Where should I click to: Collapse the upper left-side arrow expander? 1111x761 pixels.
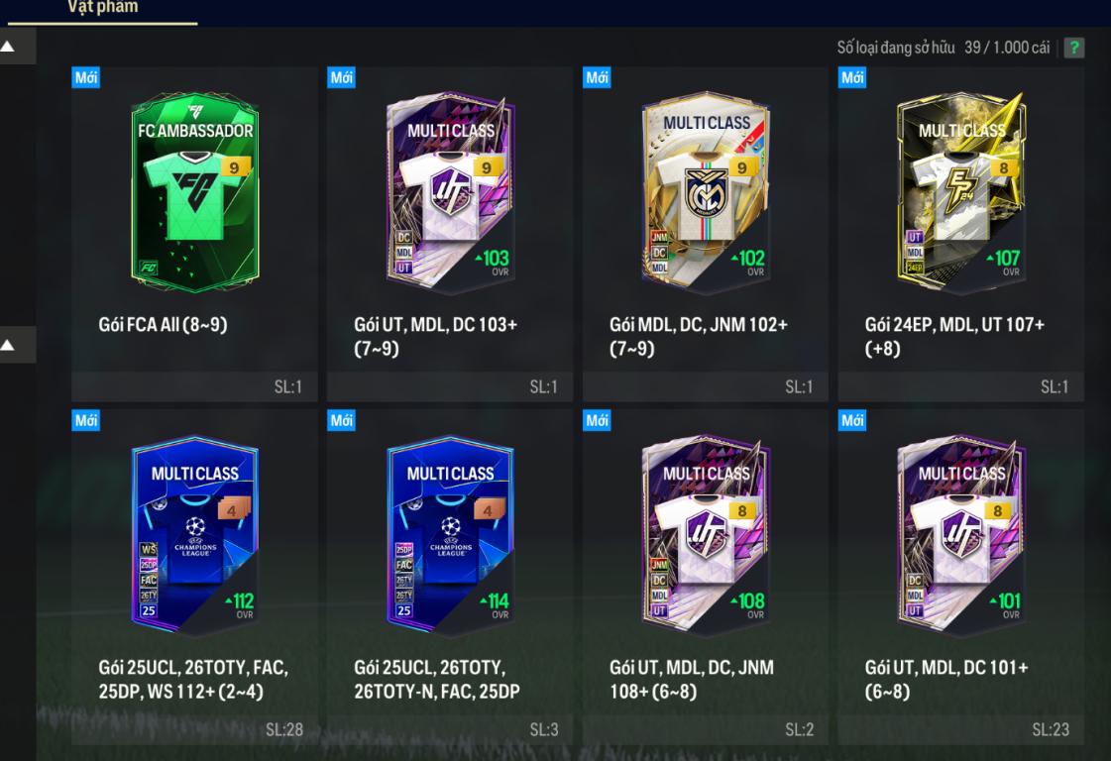coord(18,47)
